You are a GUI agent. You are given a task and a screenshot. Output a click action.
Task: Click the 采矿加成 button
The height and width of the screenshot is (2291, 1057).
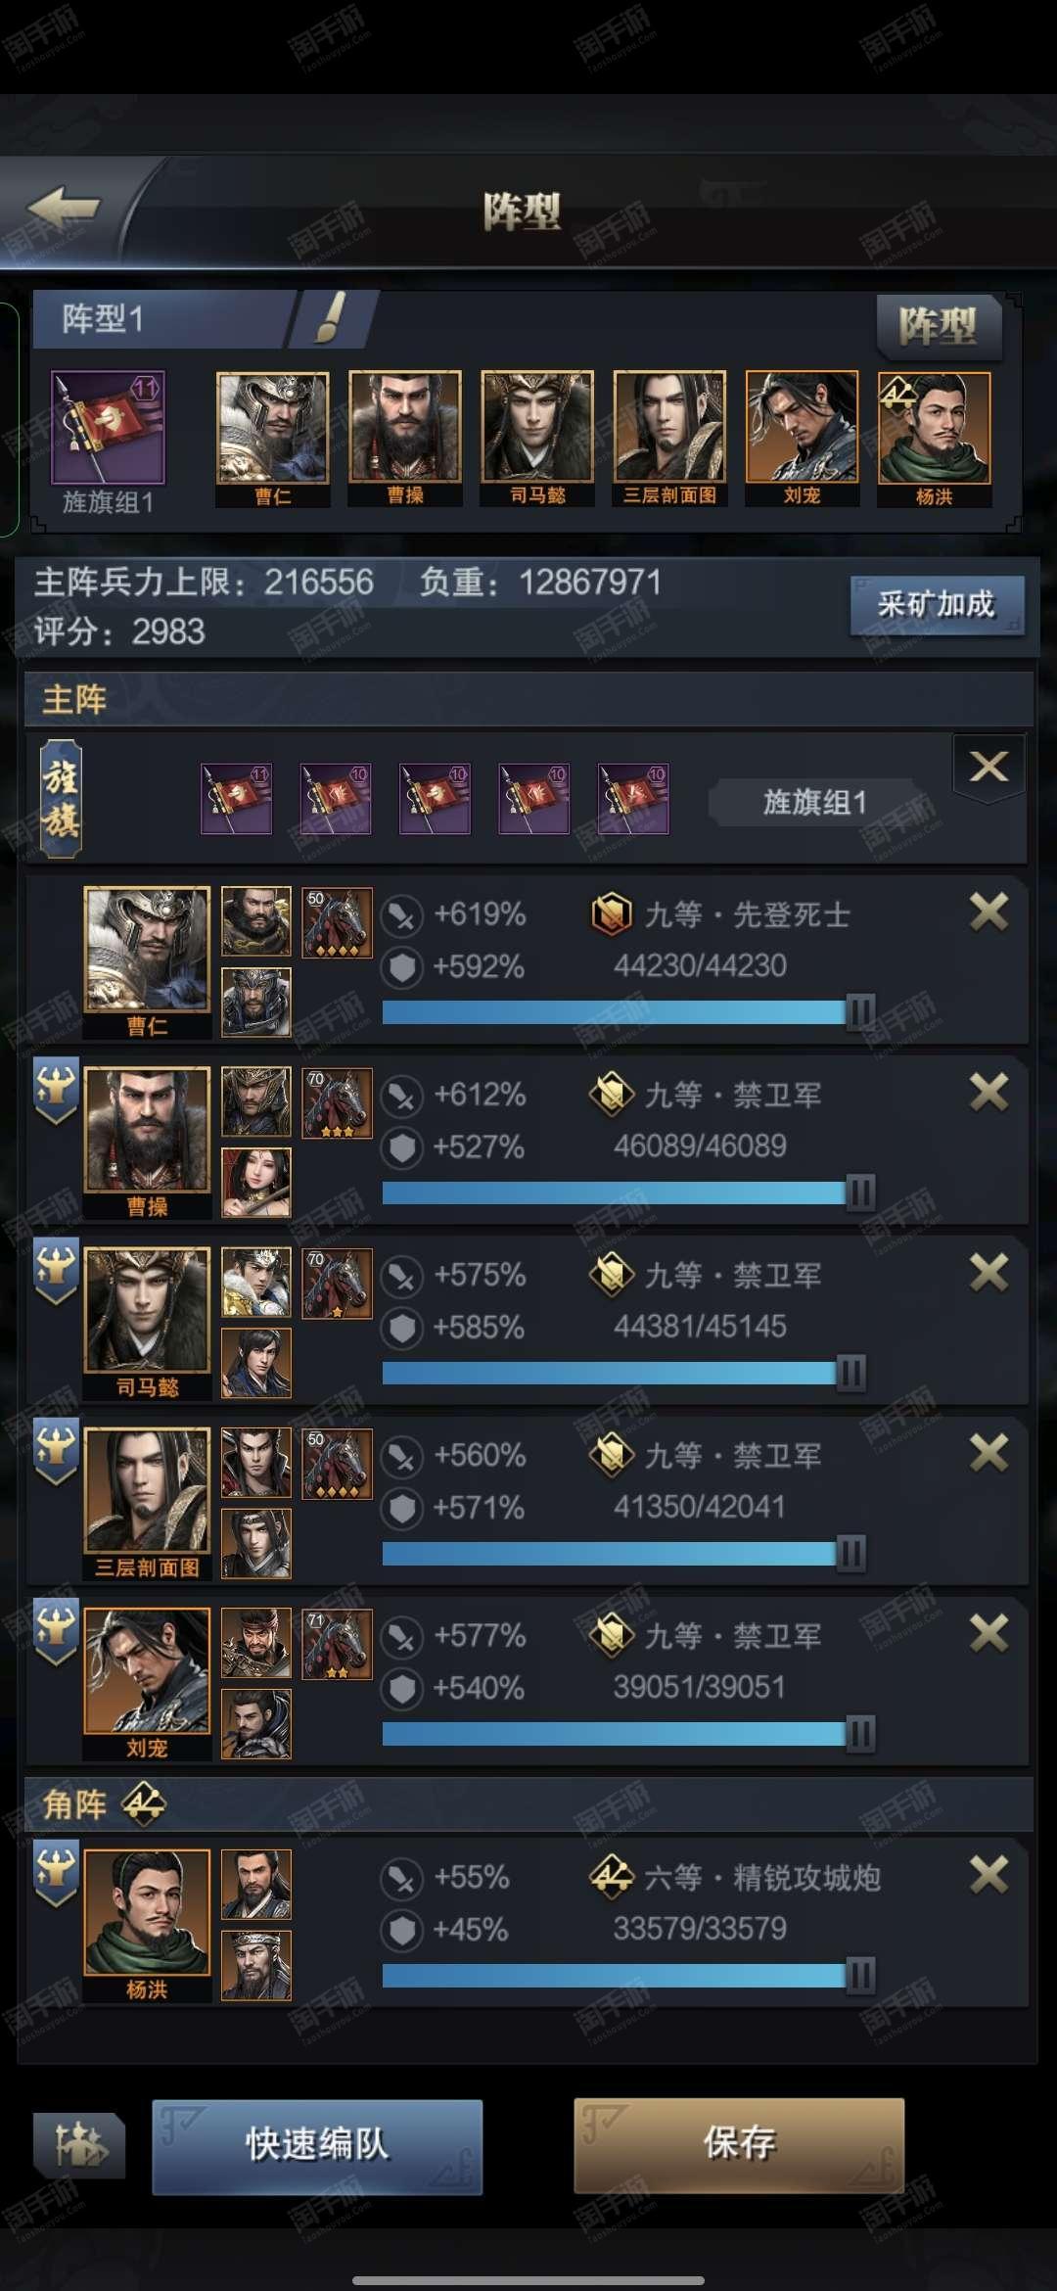[937, 604]
